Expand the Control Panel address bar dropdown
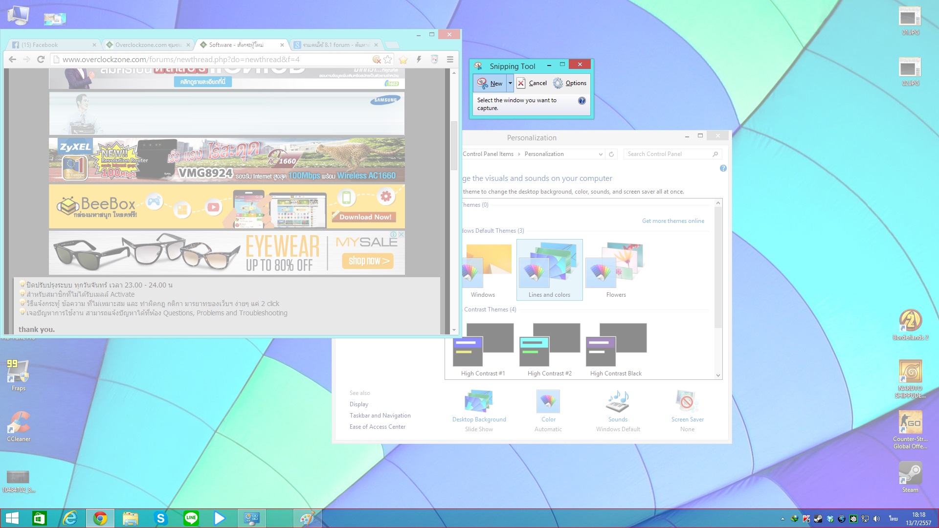The width and height of the screenshot is (939, 528). click(601, 154)
